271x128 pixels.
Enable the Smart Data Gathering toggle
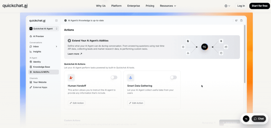tap(173, 77)
